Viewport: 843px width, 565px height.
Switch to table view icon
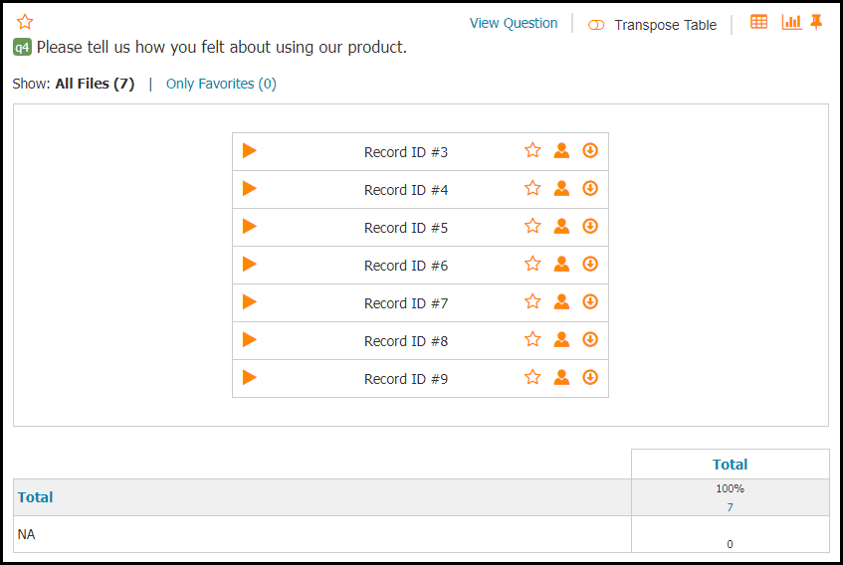point(758,22)
